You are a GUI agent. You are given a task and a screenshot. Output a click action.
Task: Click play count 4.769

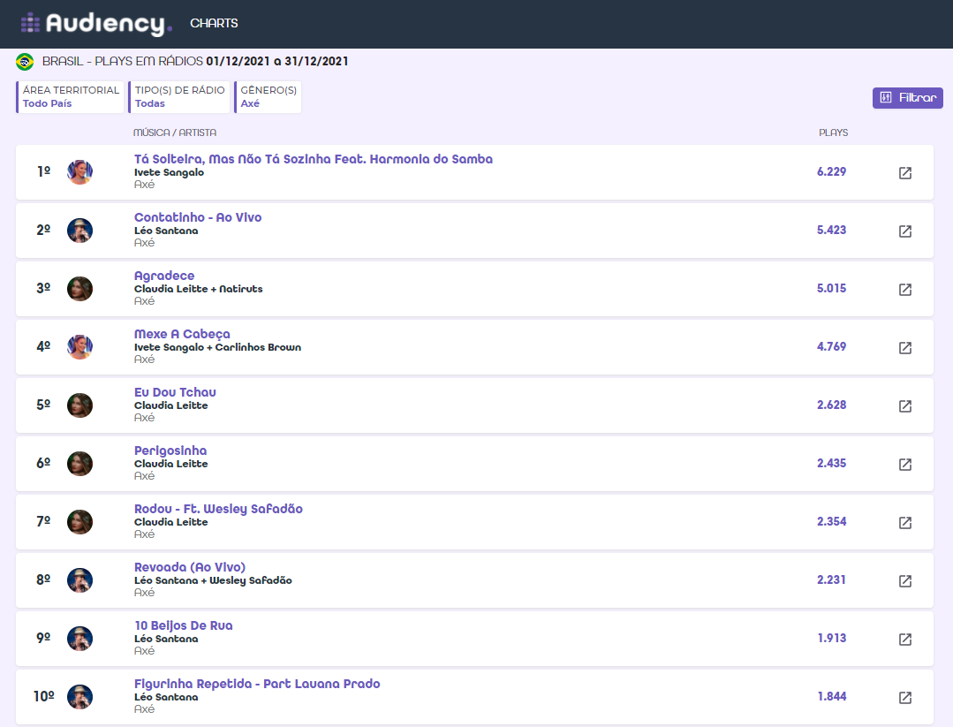pos(831,346)
